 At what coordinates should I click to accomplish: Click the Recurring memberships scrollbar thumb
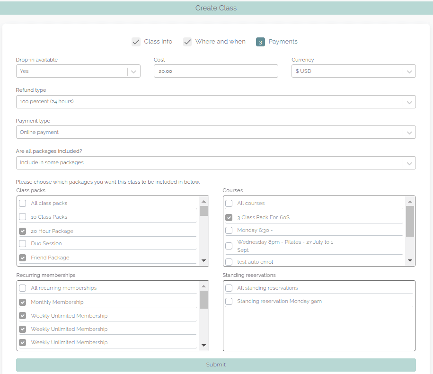coord(203,299)
